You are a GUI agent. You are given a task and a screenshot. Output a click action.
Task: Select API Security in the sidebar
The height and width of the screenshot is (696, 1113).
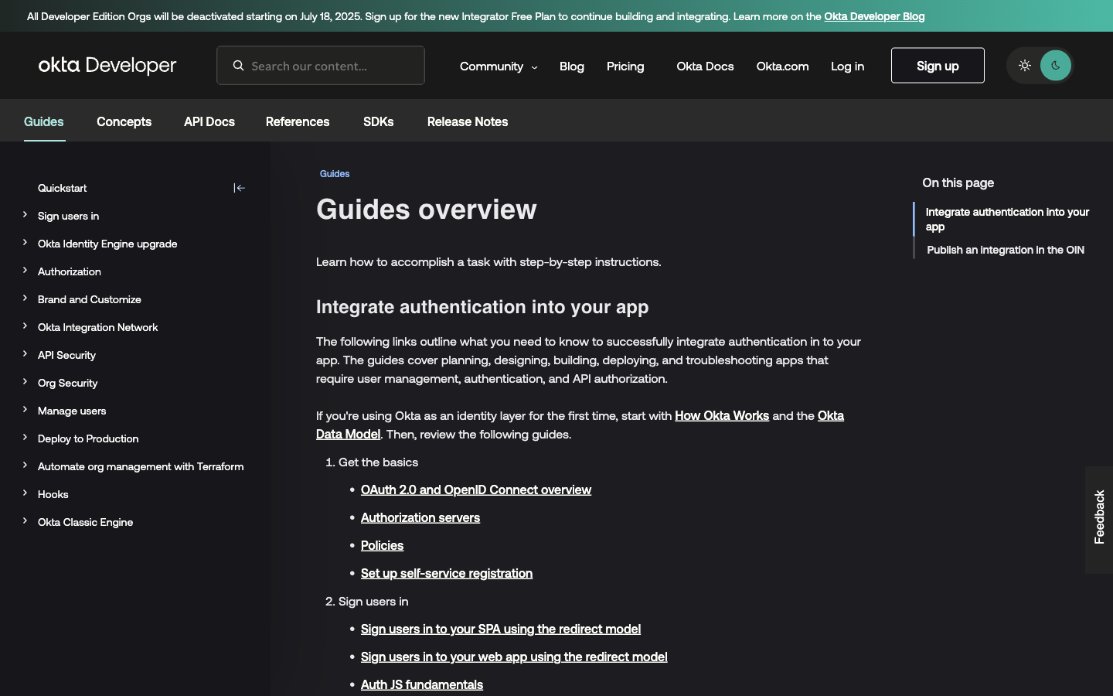(x=67, y=355)
